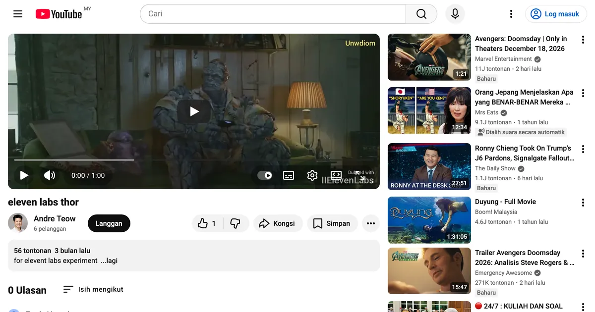Start a voice search with the microphone
Viewport: 595px width, 312px height.
point(455,14)
